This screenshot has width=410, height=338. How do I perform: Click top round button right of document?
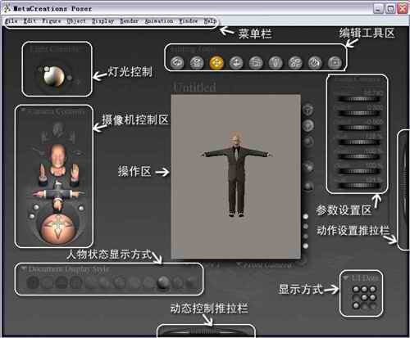pyautogui.click(x=308, y=110)
